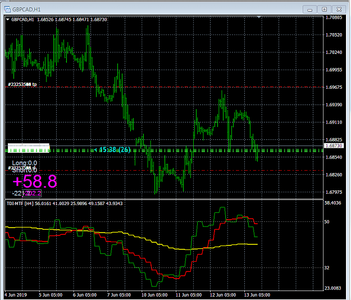The image size is (351, 300).
Task: Click the 1.70805 price scale value
Action: click(334, 17)
